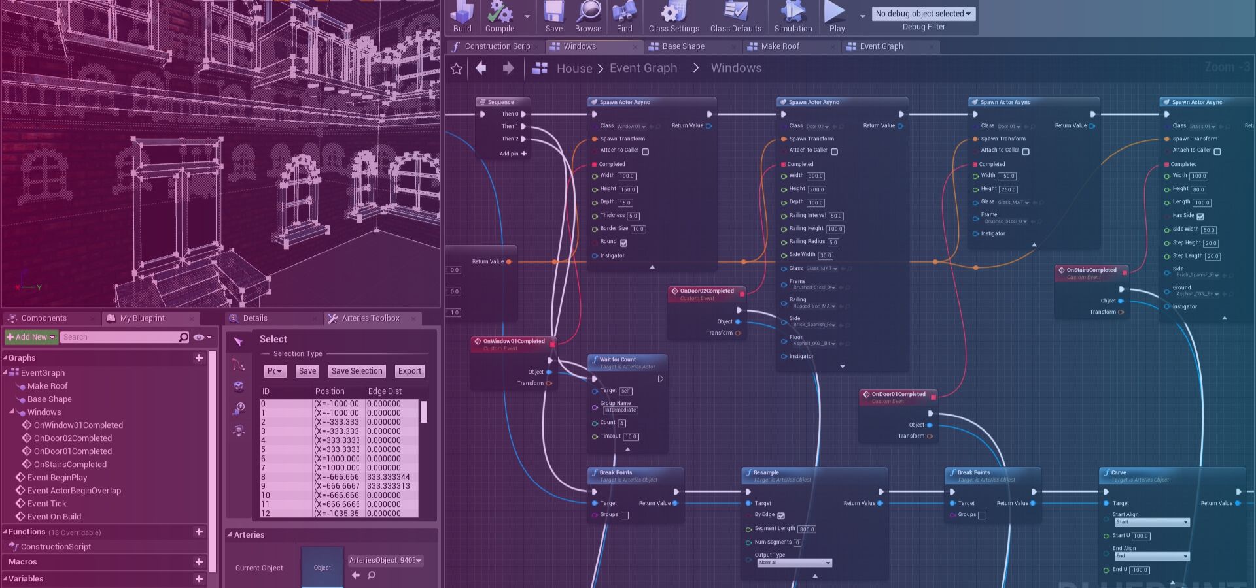Screen dimensions: 1256x588
Task: Expand the Variables section
Action: (x=5, y=579)
